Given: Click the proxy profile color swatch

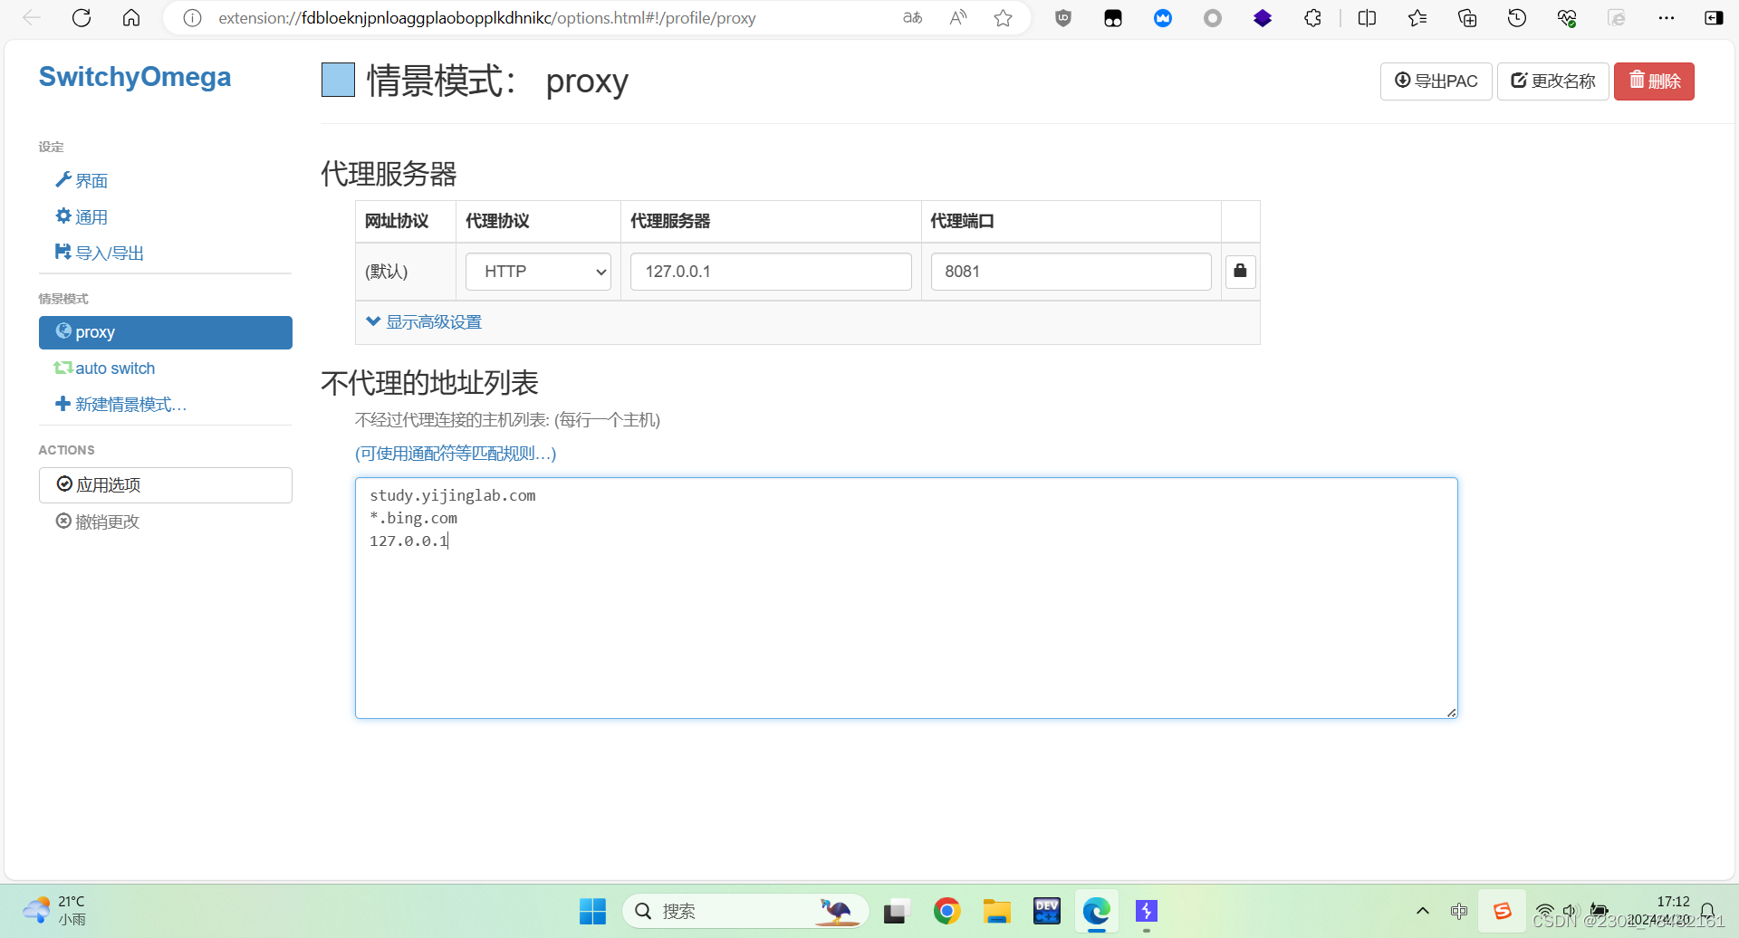Looking at the screenshot, I should [x=338, y=81].
